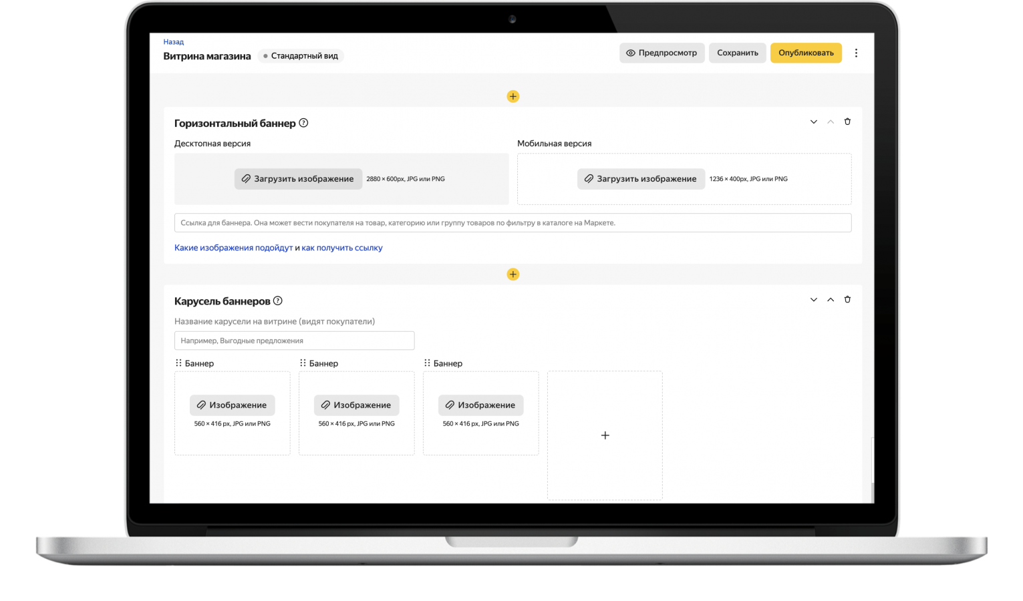1023x601 pixels.
Task: Delete the Карусель баннеров block
Action: click(x=847, y=299)
